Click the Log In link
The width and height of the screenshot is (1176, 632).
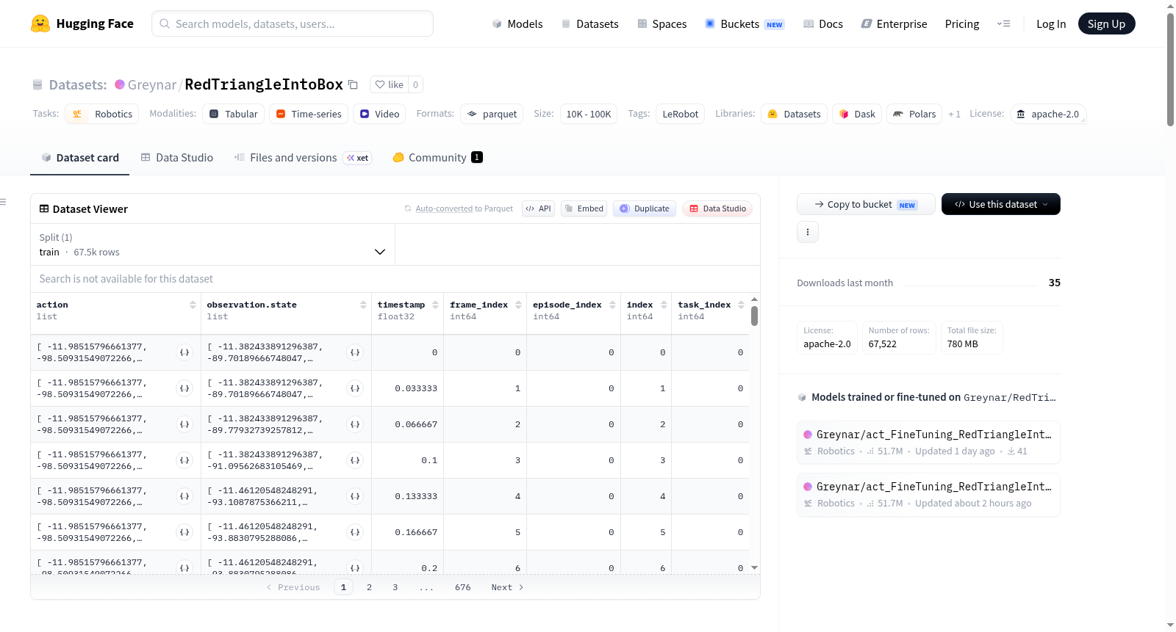click(x=1051, y=23)
